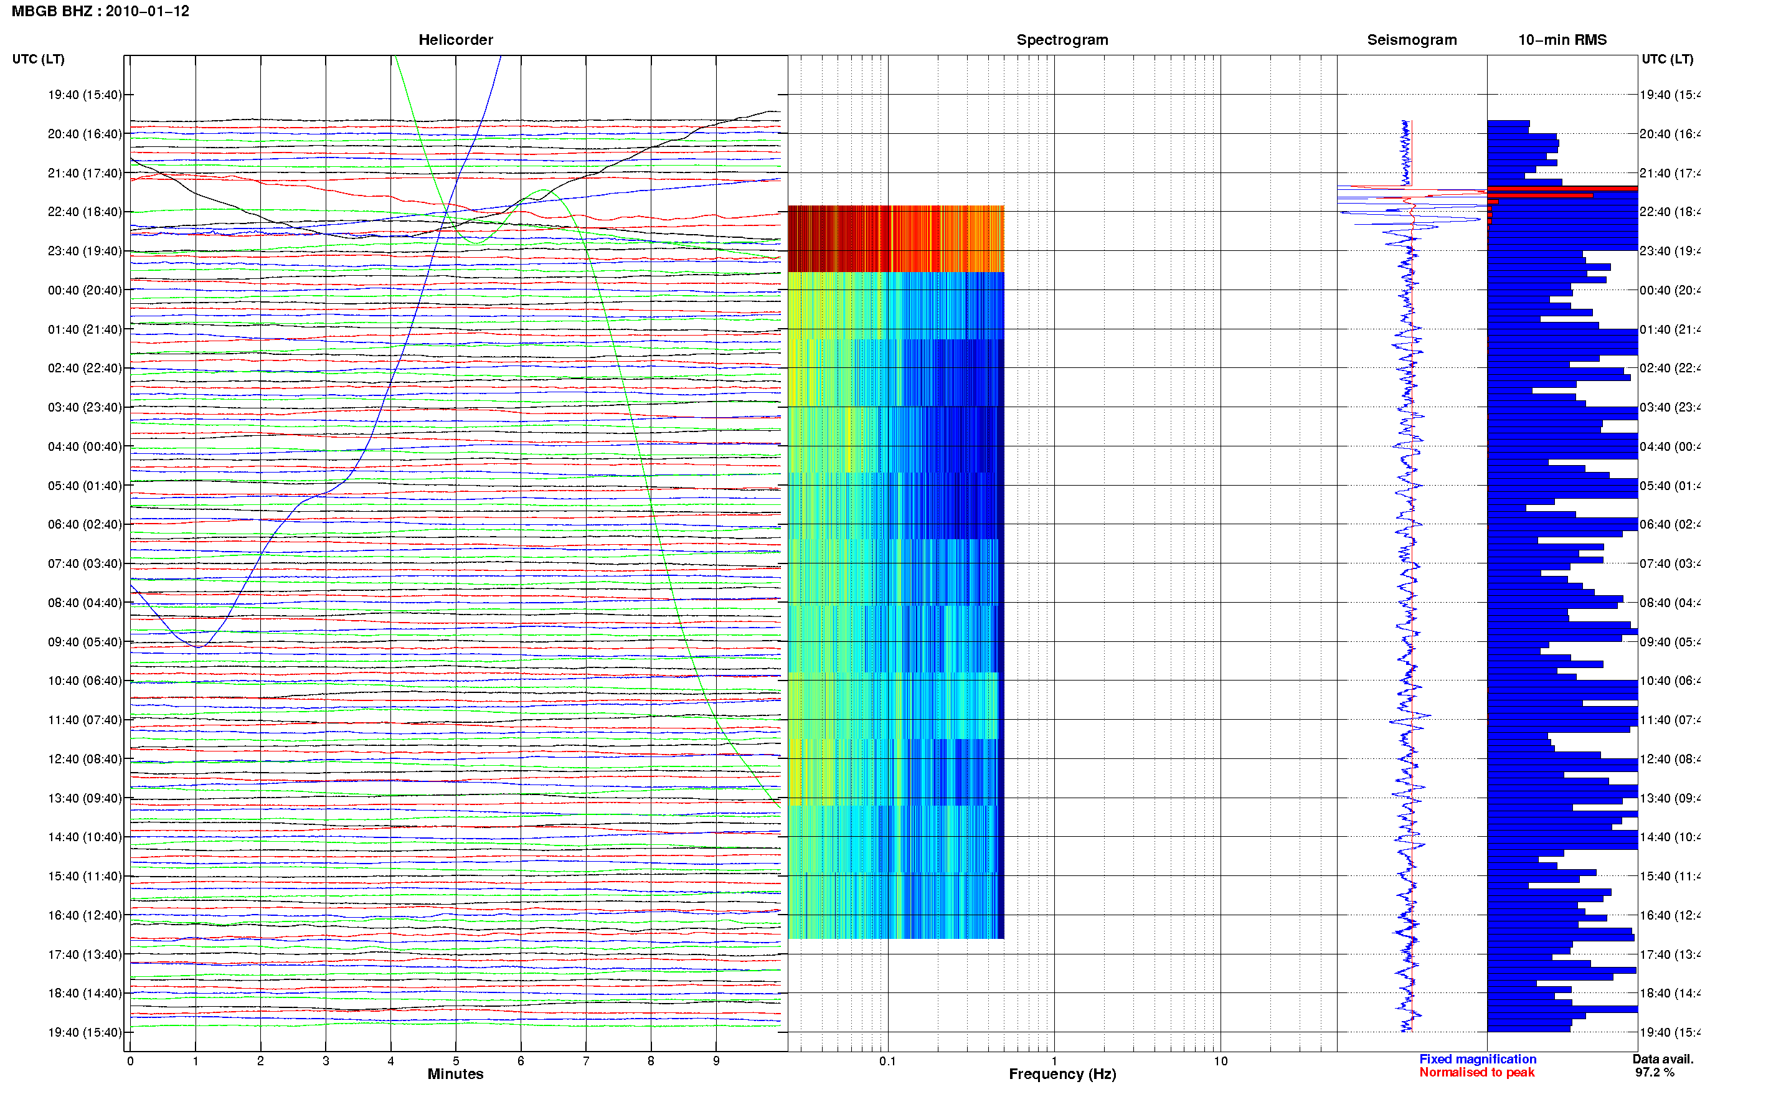The image size is (1771, 1107).
Task: Click the left '21:40 (17:40)' time label
Action: 85,174
